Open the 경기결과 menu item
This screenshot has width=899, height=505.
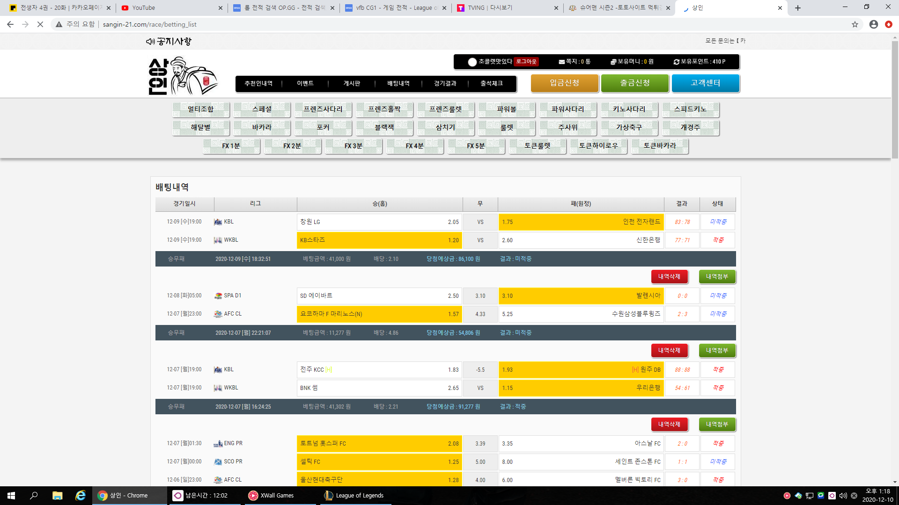(x=445, y=84)
